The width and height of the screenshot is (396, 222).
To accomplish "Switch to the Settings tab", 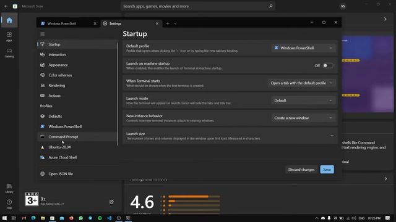I will (131, 23).
